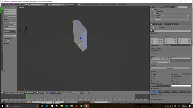Image resolution: width=193 pixels, height=108 pixels.
Task: Open the Object Mode dropdown
Action: pos(30,93)
